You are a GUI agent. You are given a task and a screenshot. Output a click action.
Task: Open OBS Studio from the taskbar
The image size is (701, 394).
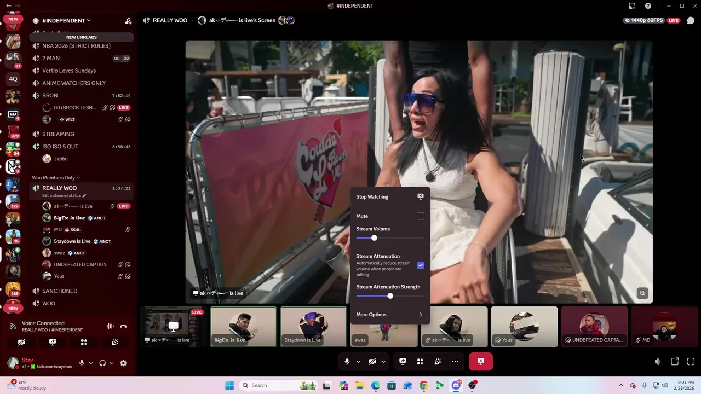point(472,385)
